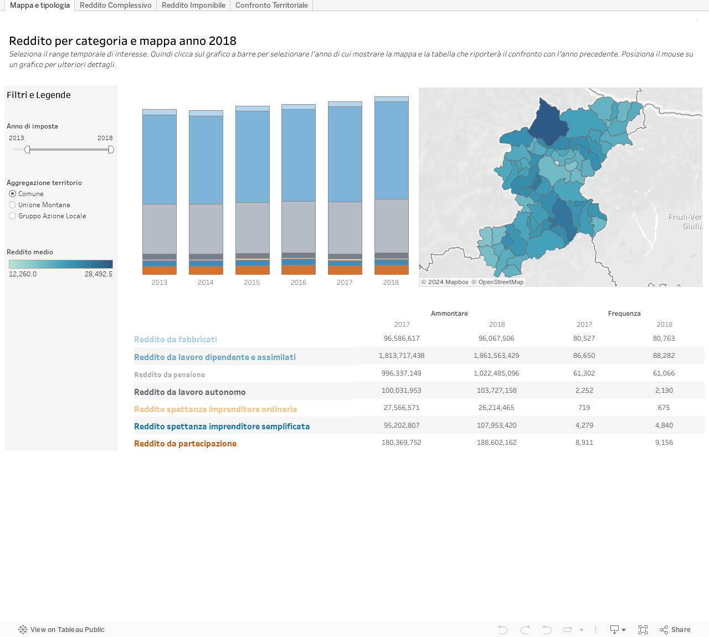The width and height of the screenshot is (709, 637).
Task: Open the Confronto Territoriale tab
Action: tap(271, 5)
